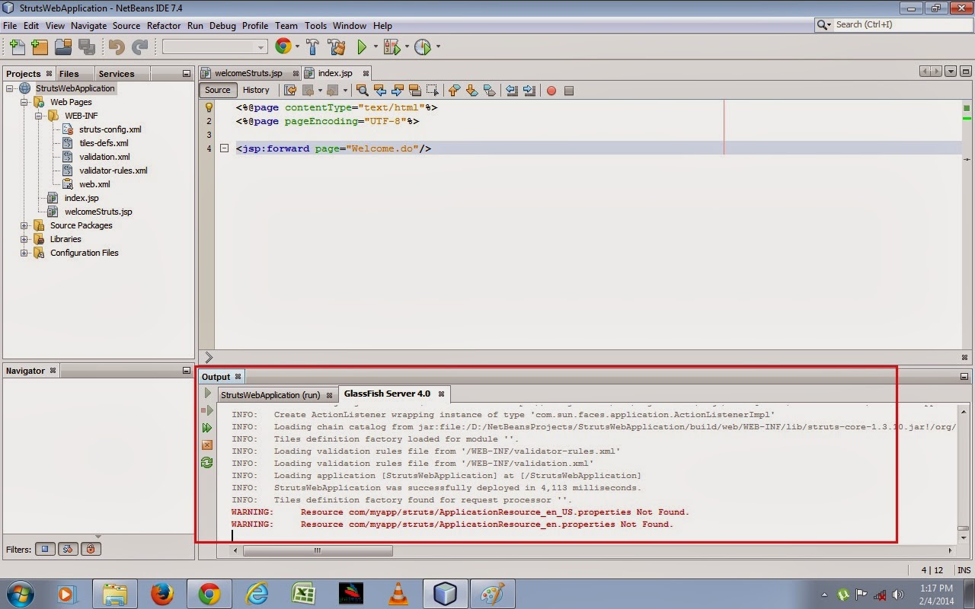Stop macro recording with square icon
The height and width of the screenshot is (609, 975).
[569, 91]
